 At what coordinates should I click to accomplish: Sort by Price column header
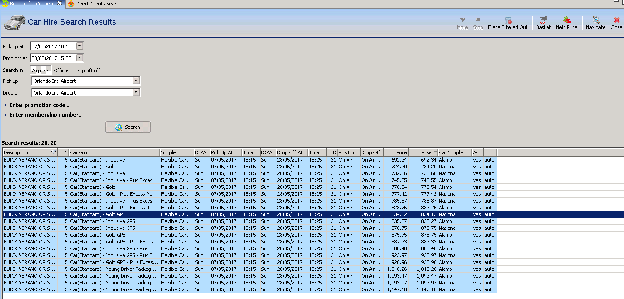tap(395, 152)
